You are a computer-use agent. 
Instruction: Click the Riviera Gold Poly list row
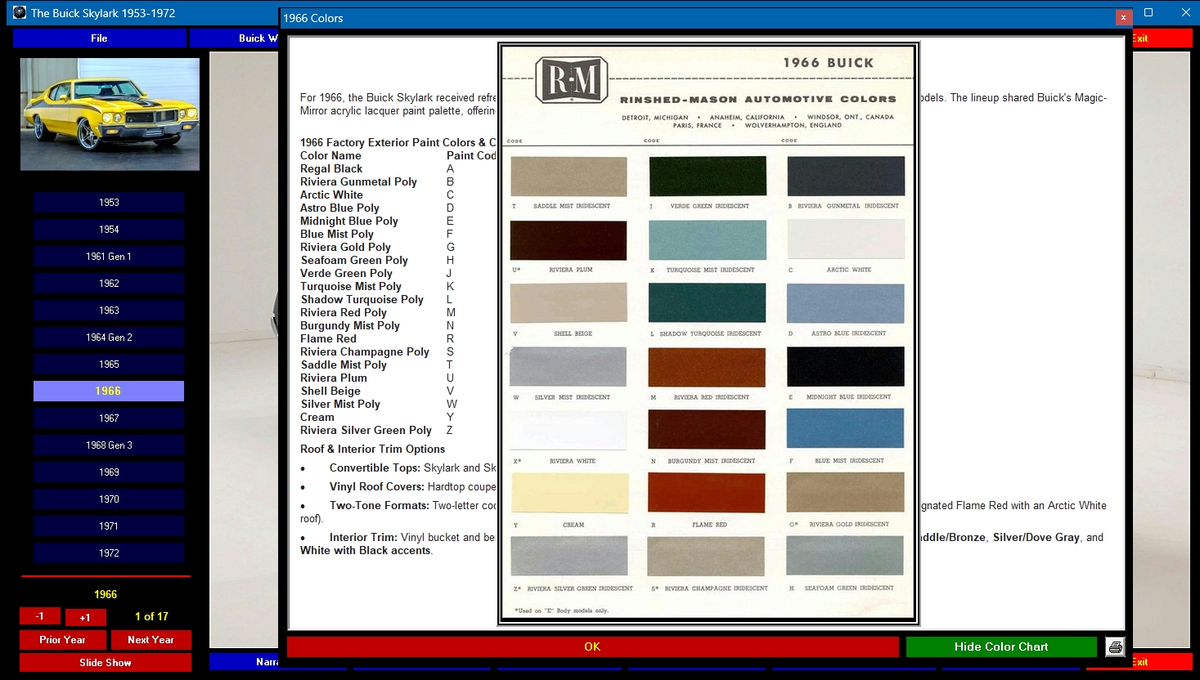pyautogui.click(x=377, y=247)
